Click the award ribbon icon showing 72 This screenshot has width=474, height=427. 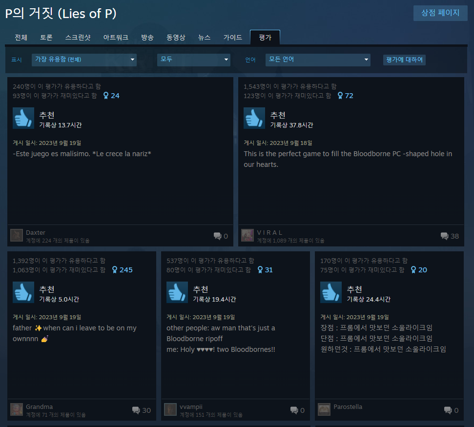(x=340, y=96)
